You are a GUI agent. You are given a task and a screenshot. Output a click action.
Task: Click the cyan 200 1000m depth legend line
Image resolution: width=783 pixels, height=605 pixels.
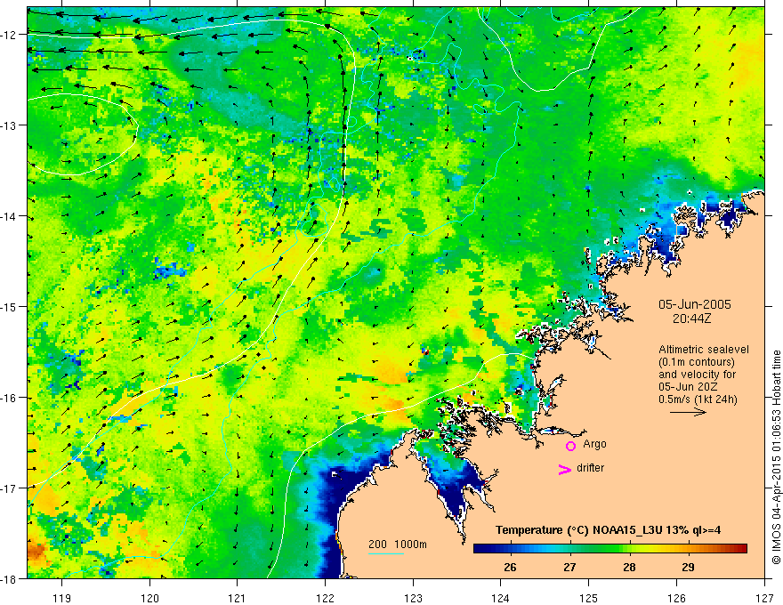386,553
